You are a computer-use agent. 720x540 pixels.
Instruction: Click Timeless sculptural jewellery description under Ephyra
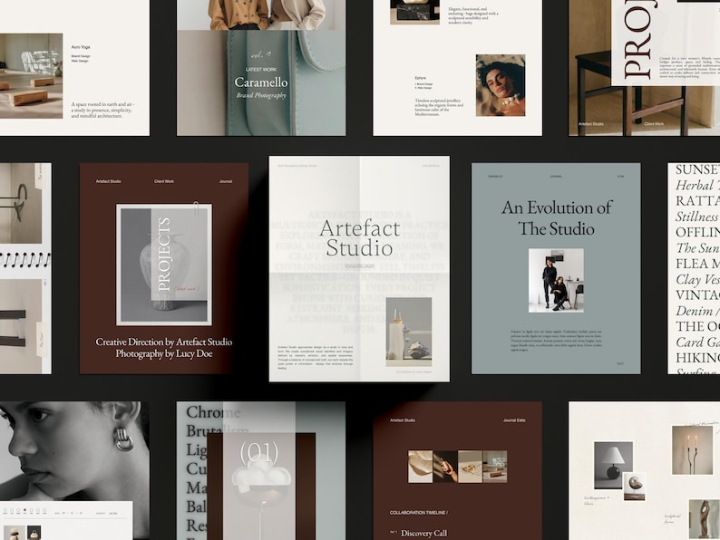click(440, 107)
